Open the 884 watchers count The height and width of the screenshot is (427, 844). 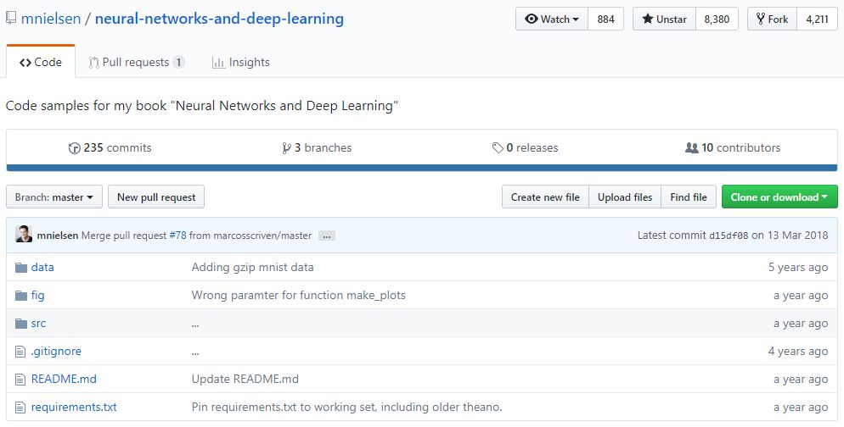click(x=605, y=19)
